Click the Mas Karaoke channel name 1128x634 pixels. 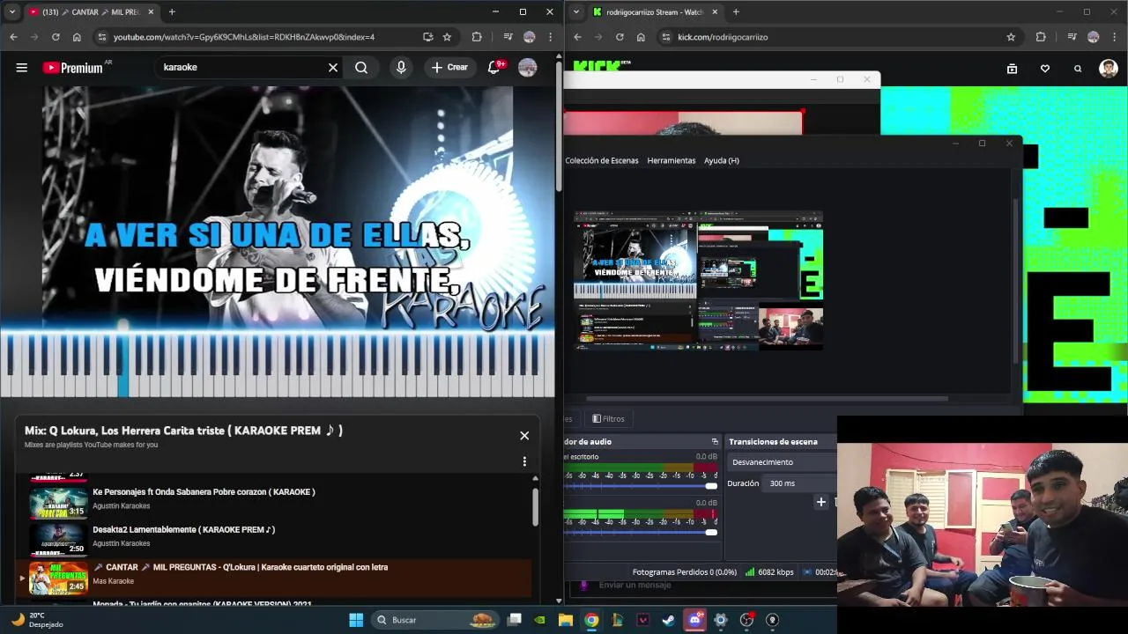click(x=113, y=581)
